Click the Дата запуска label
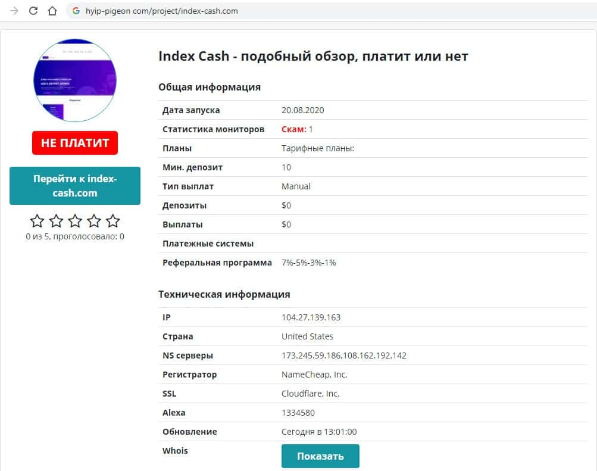 point(191,110)
